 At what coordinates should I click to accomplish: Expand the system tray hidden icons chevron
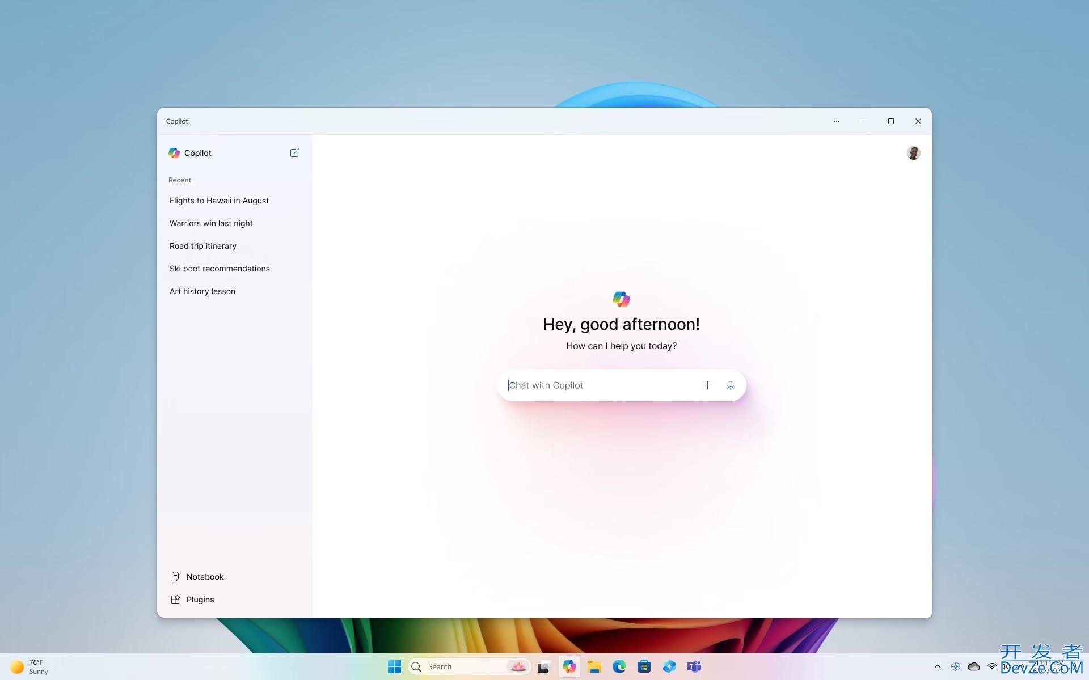coord(938,666)
